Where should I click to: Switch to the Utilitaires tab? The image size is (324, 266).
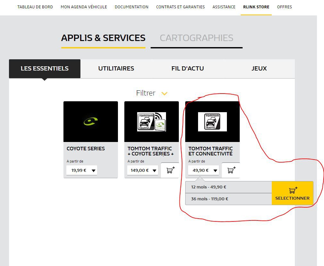(116, 69)
